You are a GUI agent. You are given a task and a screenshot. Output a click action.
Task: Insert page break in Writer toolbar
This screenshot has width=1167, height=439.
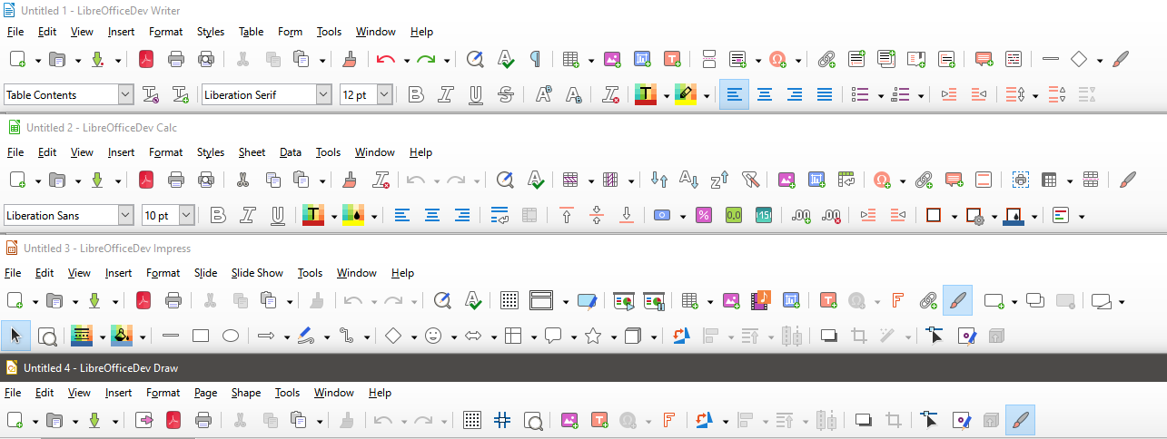coord(709,60)
